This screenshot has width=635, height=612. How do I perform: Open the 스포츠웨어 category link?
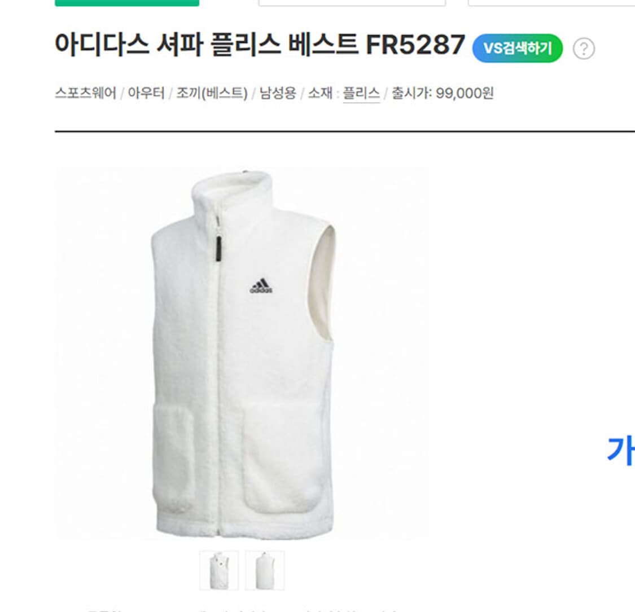[85, 93]
